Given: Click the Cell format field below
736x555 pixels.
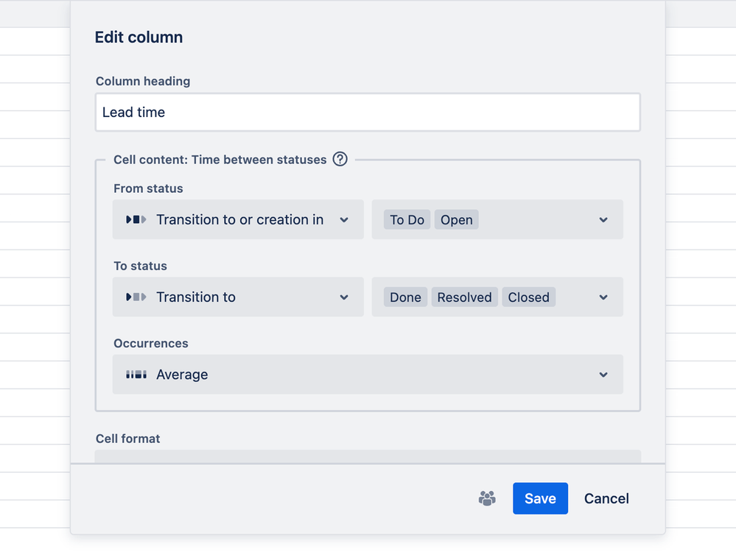Looking at the screenshot, I should (368, 456).
